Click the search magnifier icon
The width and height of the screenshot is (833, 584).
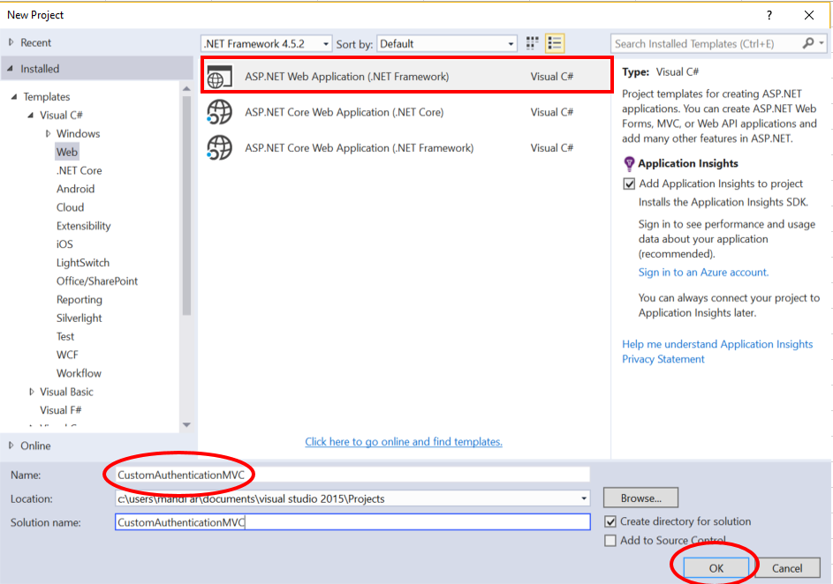point(808,43)
